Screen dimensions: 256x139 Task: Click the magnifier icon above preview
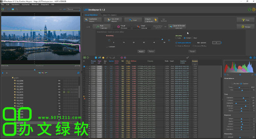click(17, 9)
